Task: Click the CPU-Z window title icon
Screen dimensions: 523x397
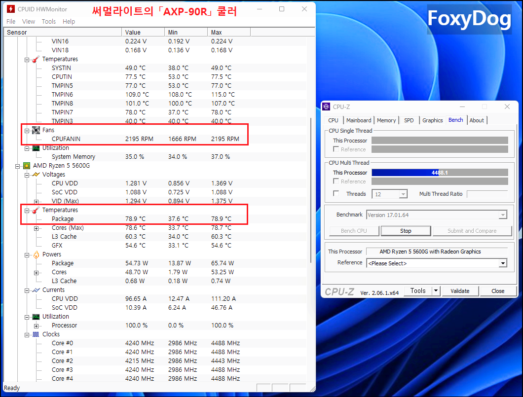Action: pos(326,107)
